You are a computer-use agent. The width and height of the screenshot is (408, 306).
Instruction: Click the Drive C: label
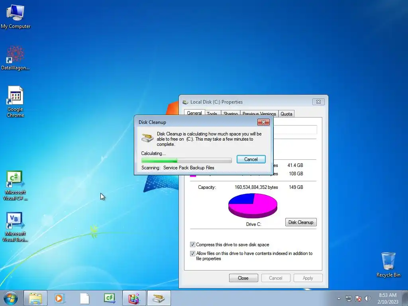pyautogui.click(x=254, y=224)
